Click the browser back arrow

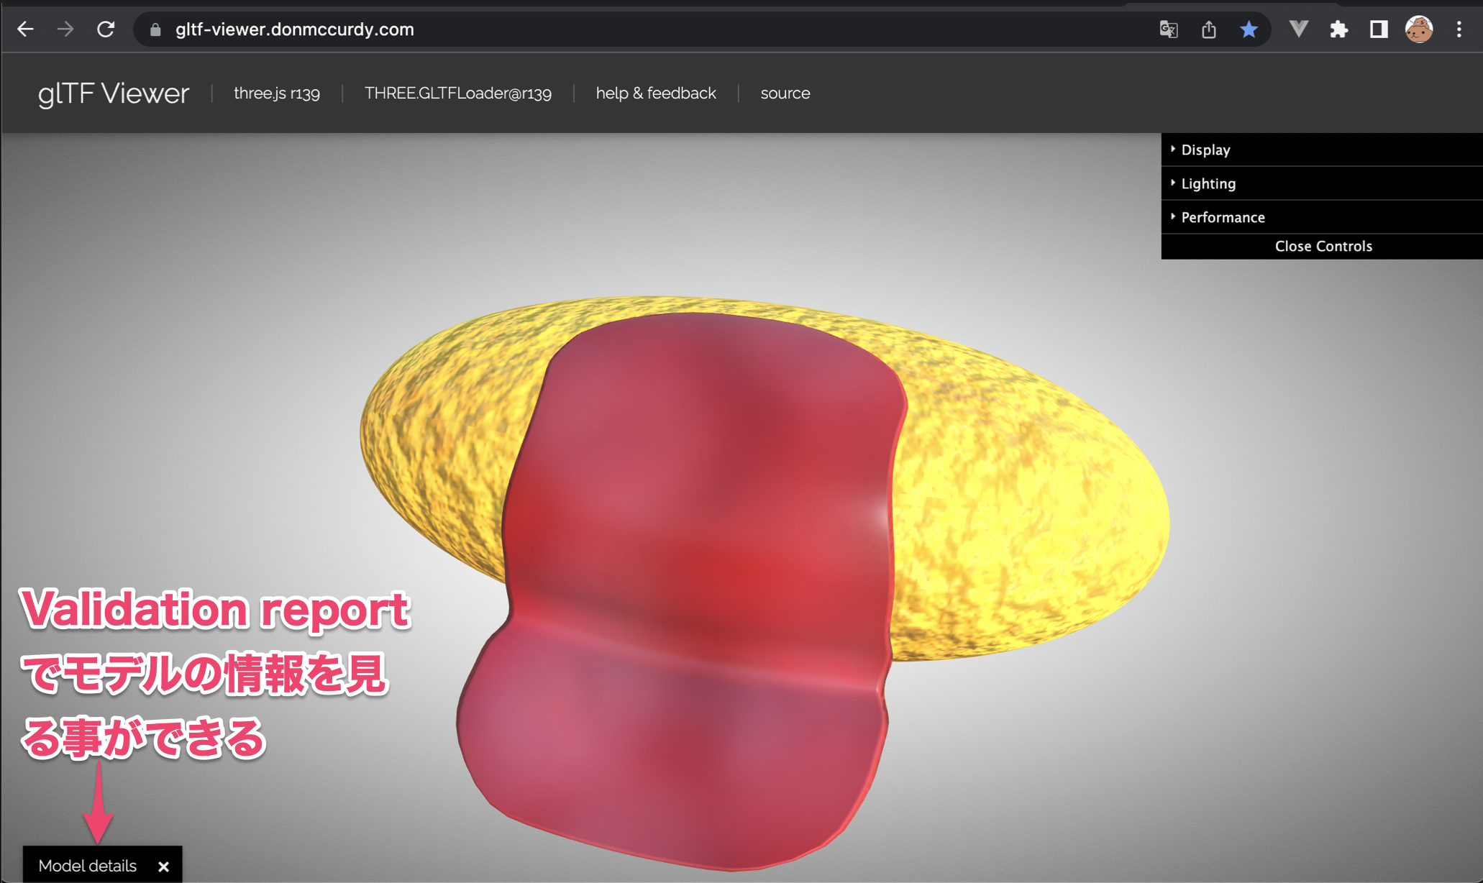coord(26,29)
